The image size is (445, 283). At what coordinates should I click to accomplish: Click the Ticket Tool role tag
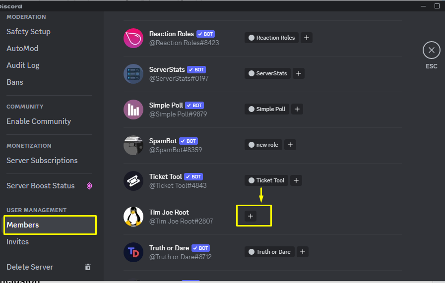[266, 180]
